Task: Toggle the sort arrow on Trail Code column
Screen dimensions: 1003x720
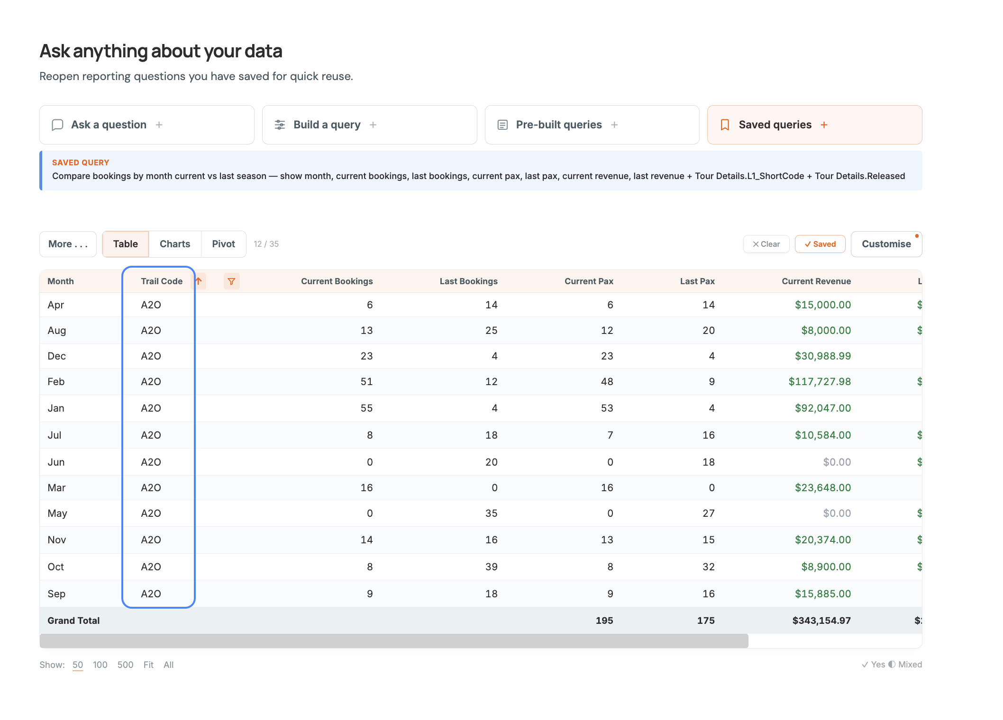Action: (x=199, y=281)
